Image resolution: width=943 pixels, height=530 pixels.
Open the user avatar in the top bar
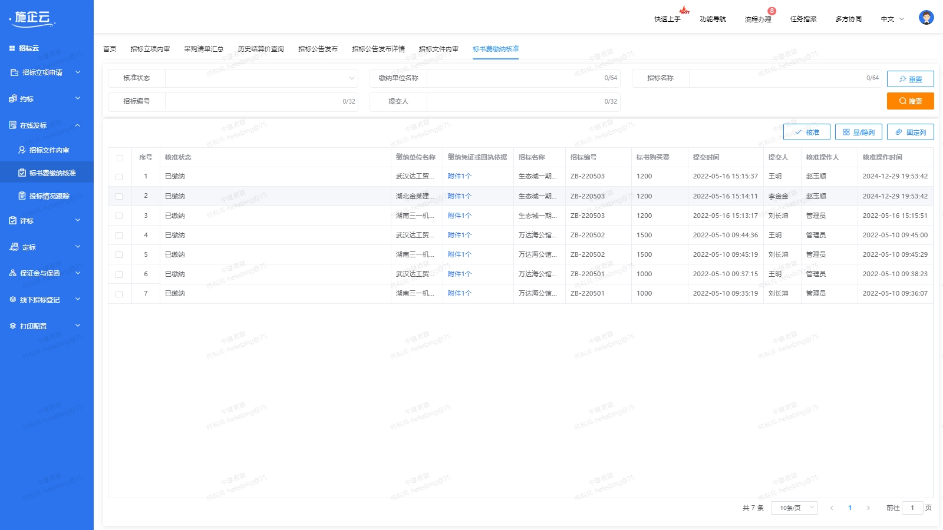(926, 17)
